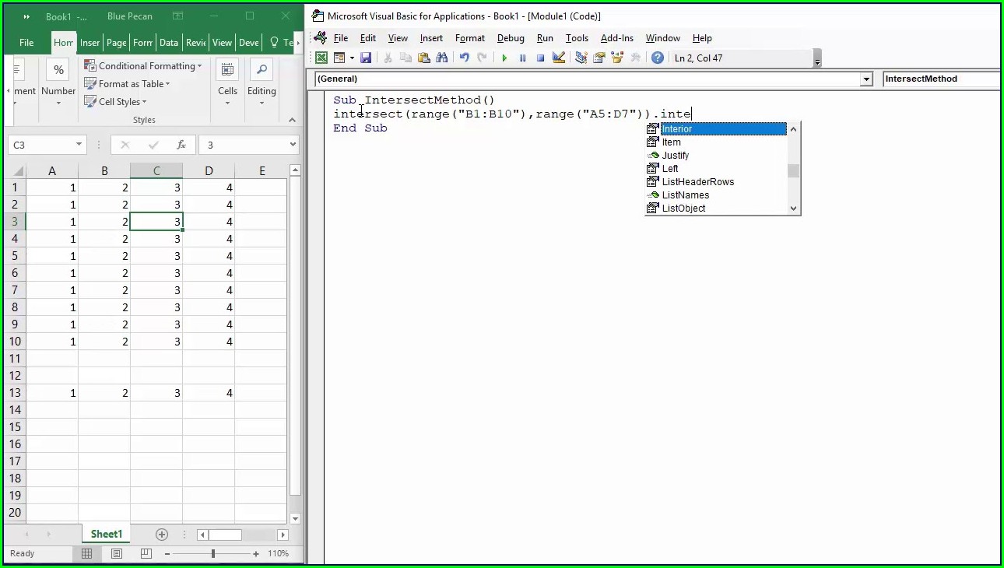Screen dimensions: 1004x568
Task: Open the Add-Ins menu in the VBA editor
Action: (x=617, y=38)
